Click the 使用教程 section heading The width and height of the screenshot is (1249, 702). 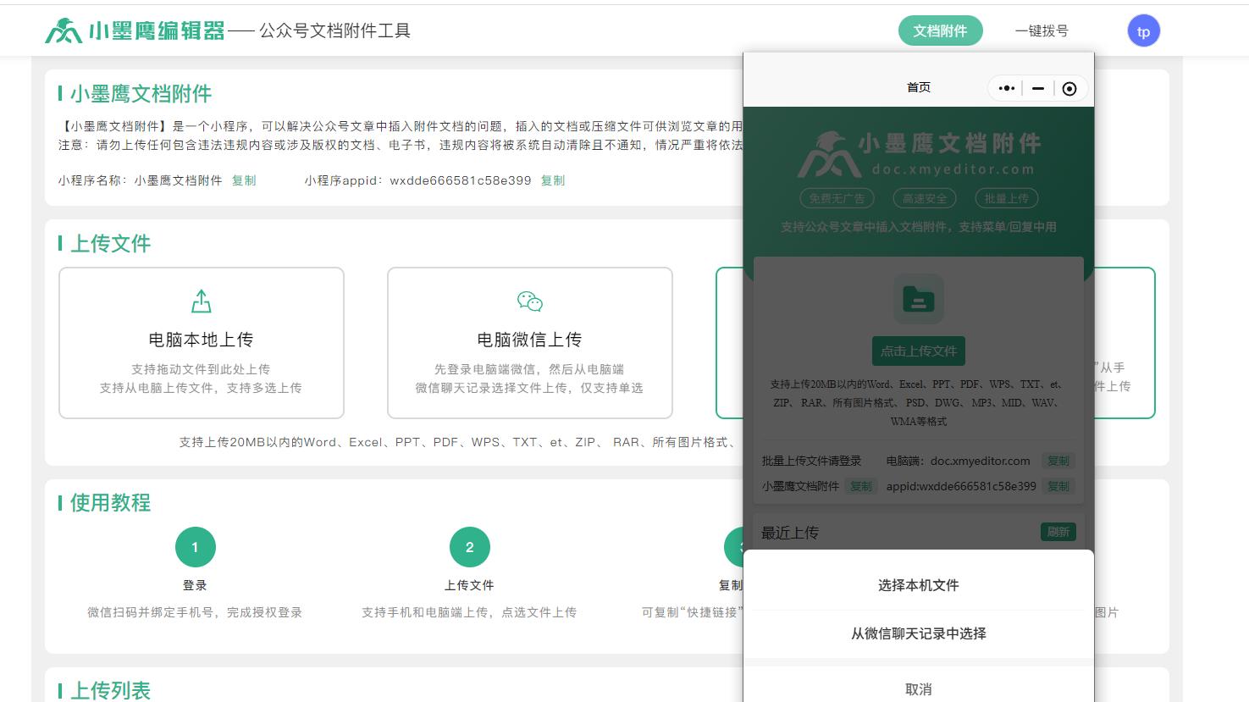pyautogui.click(x=110, y=503)
